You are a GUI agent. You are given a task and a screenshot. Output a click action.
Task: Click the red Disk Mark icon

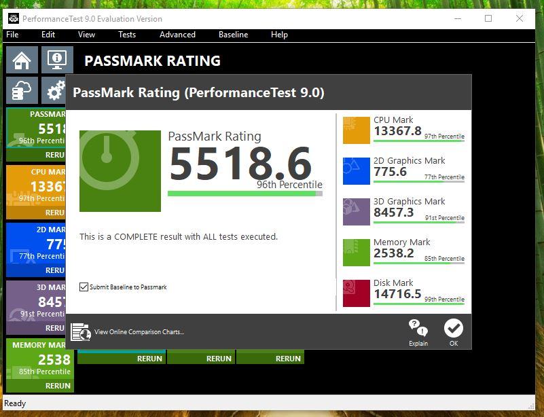(357, 293)
